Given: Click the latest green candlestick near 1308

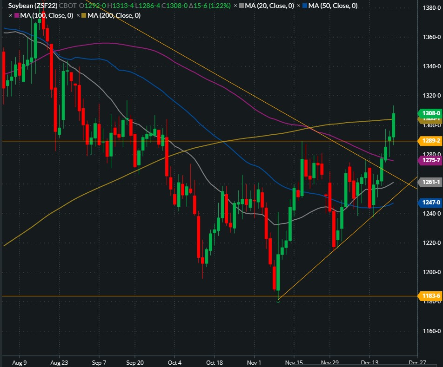Looking at the screenshot, I should coord(394,125).
